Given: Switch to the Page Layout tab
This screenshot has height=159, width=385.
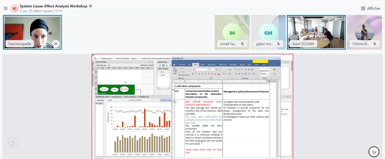Looking at the screenshot, I should [212, 65].
